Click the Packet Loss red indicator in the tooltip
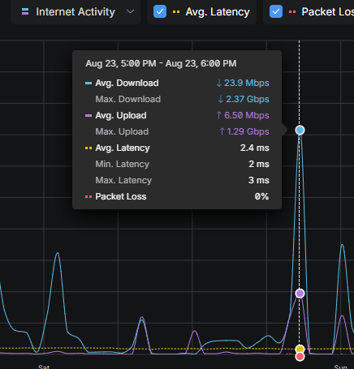This screenshot has height=369, width=354. point(88,197)
